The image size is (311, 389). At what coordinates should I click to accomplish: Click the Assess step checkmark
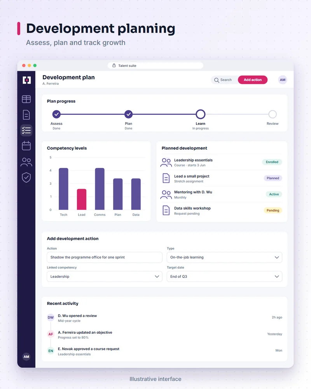(x=56, y=114)
